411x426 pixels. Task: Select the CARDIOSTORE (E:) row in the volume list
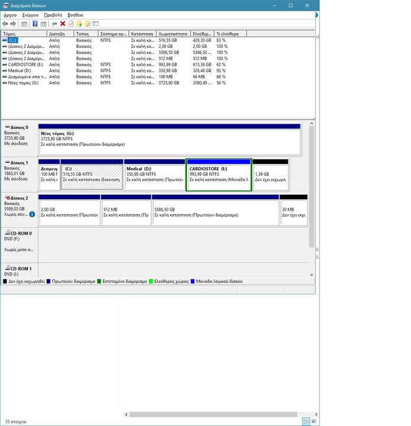coord(24,64)
